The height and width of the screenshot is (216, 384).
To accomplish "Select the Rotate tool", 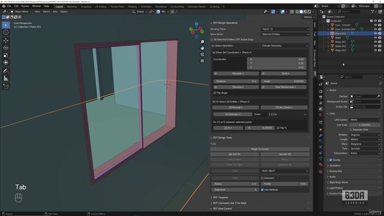I will click(5, 48).
